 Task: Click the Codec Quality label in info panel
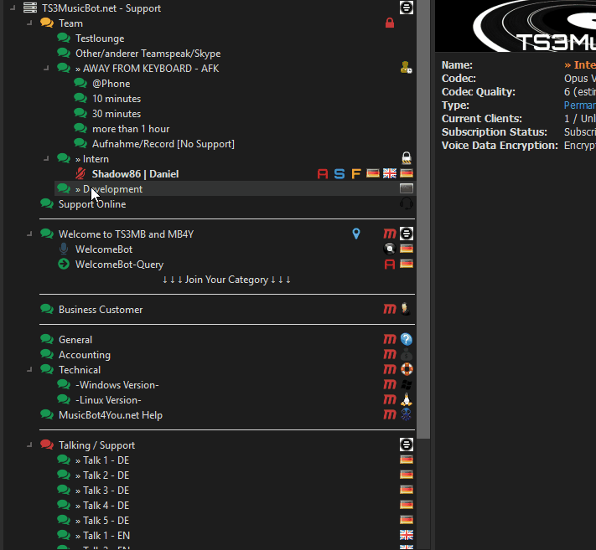pyautogui.click(x=478, y=92)
